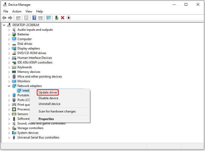Screen dimensions: 205x151
Task: Click the Display adapters category icon
Action: 14,48
